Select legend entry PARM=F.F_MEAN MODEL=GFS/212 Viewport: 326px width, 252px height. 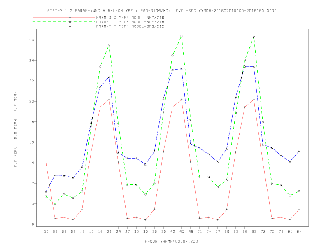(x=130, y=26)
